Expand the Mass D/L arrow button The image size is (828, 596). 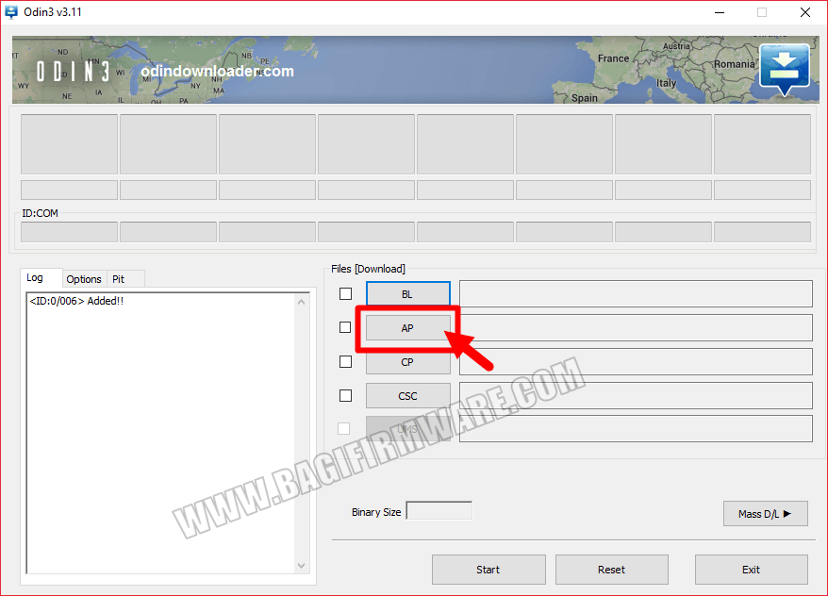[x=765, y=514]
